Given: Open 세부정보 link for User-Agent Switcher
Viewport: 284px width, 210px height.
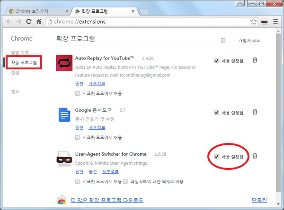Looking at the screenshot, I should (x=110, y=171).
